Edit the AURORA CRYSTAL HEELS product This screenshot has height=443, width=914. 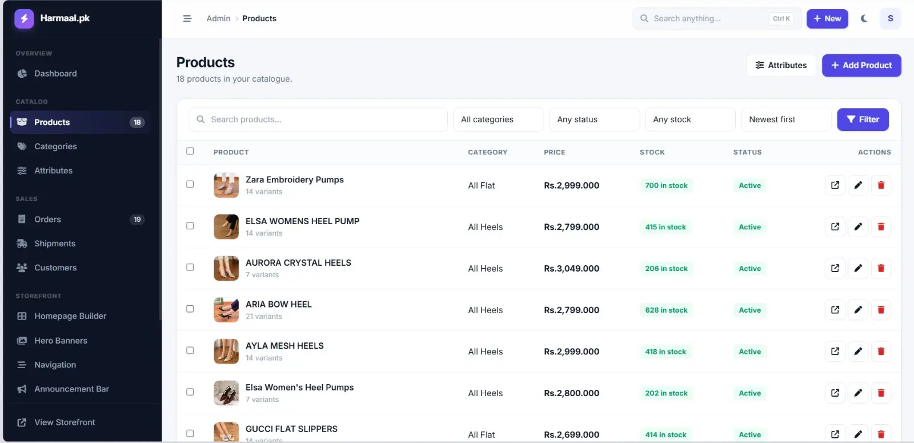(x=858, y=268)
